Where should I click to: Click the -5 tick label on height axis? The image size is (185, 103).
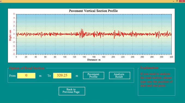pos(14,54)
